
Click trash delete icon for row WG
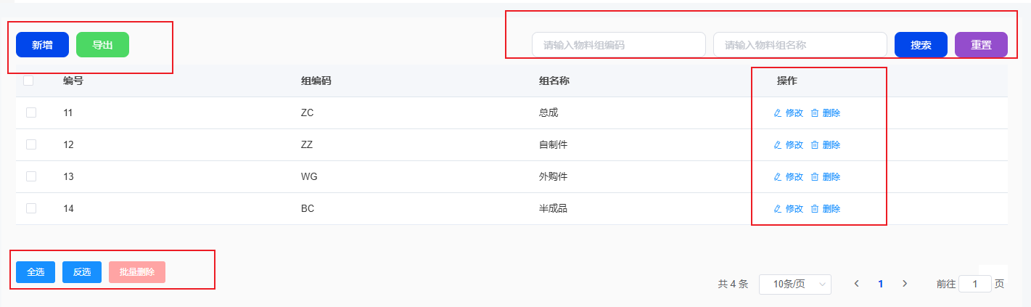(x=815, y=177)
